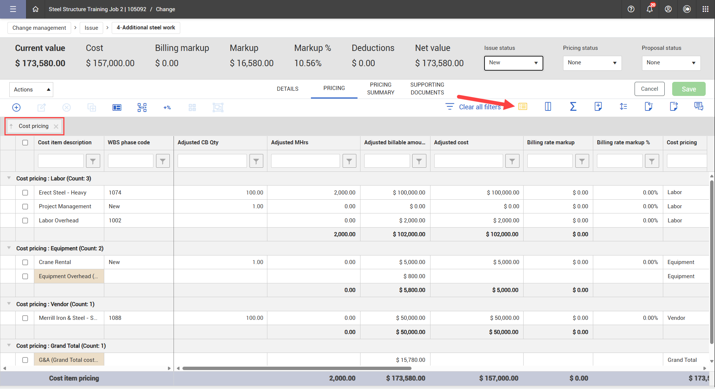Collapse the Cost pricing Labor group

click(9, 178)
